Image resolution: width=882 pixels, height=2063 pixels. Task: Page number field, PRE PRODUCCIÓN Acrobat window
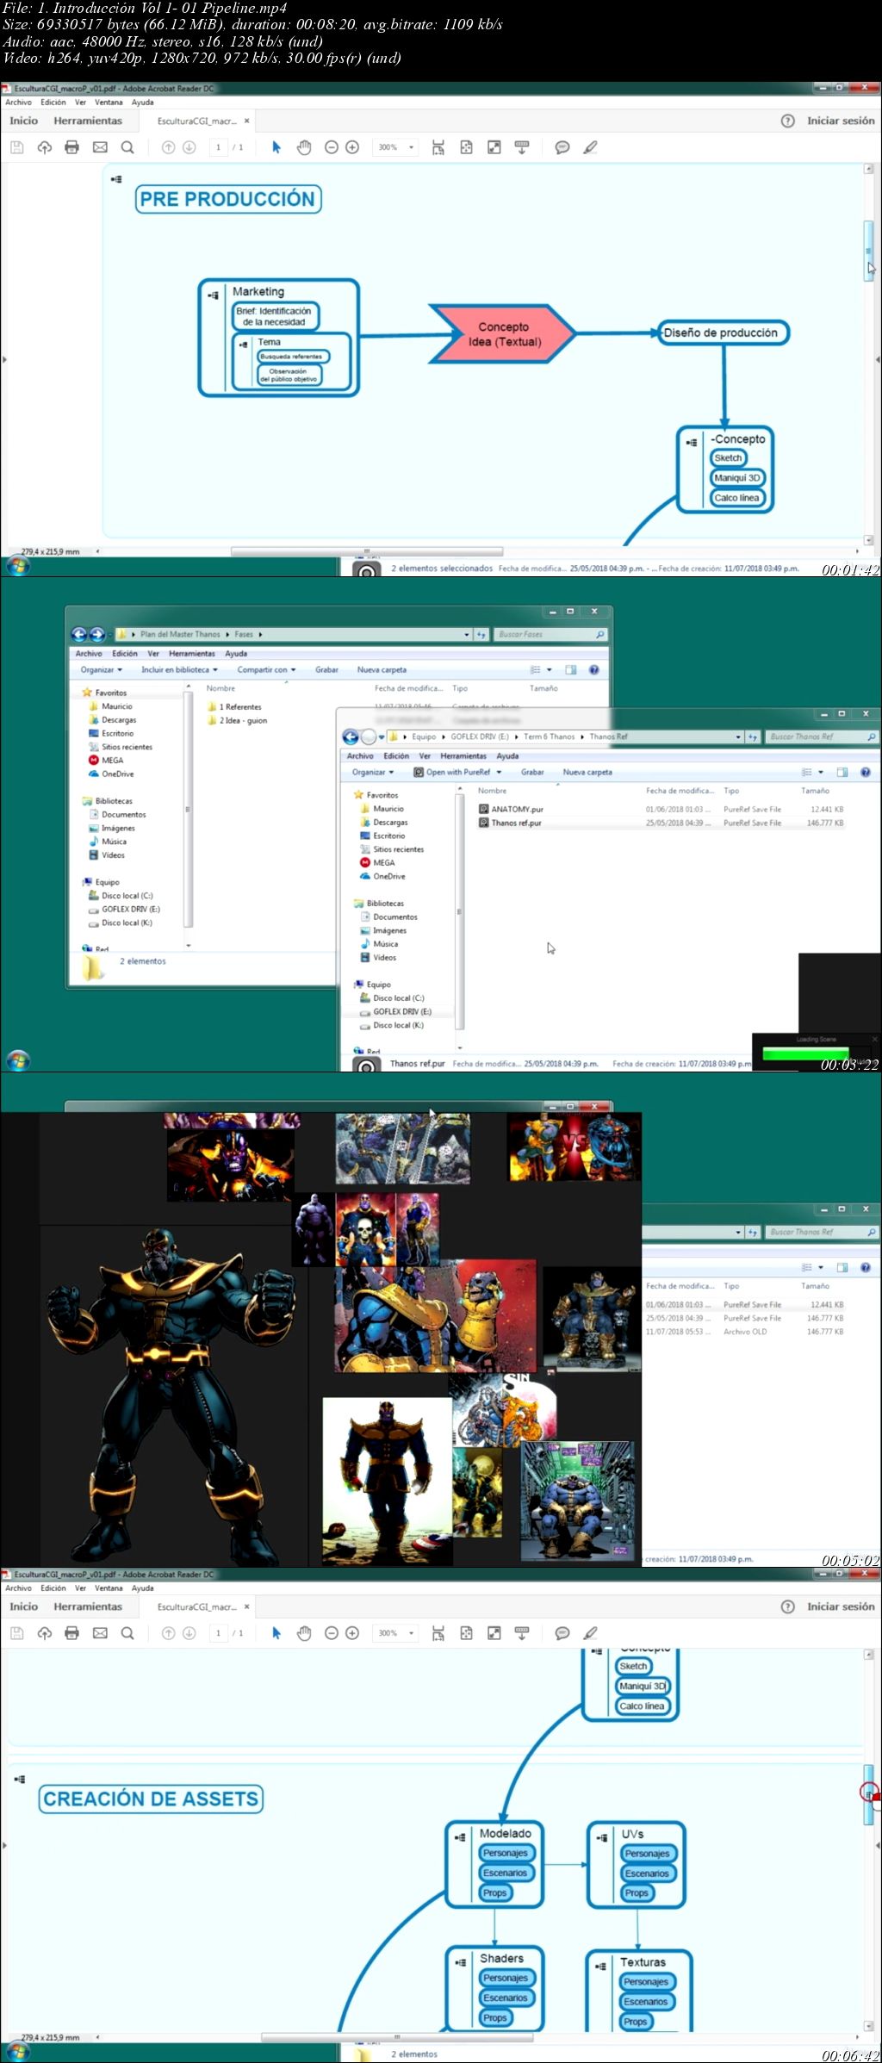point(219,147)
